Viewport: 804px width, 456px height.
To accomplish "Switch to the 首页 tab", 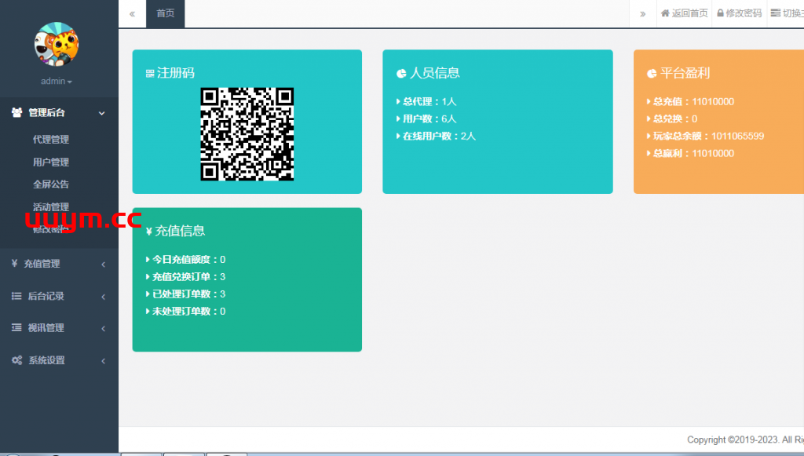I will pos(165,13).
